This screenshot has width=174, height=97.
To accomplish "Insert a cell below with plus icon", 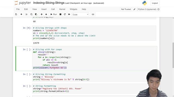I will pyautogui.click(x=21, y=14).
